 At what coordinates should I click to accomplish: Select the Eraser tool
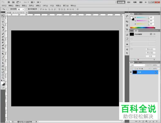point(3,45)
